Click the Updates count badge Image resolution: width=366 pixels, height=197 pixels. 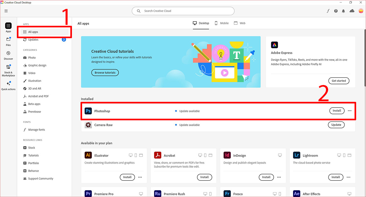64,40
